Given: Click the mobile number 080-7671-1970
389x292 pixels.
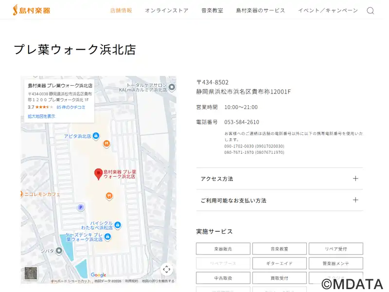Looking at the screenshot, I should (254, 152).
